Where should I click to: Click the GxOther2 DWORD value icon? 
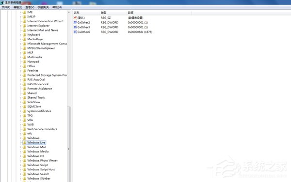[75, 22]
